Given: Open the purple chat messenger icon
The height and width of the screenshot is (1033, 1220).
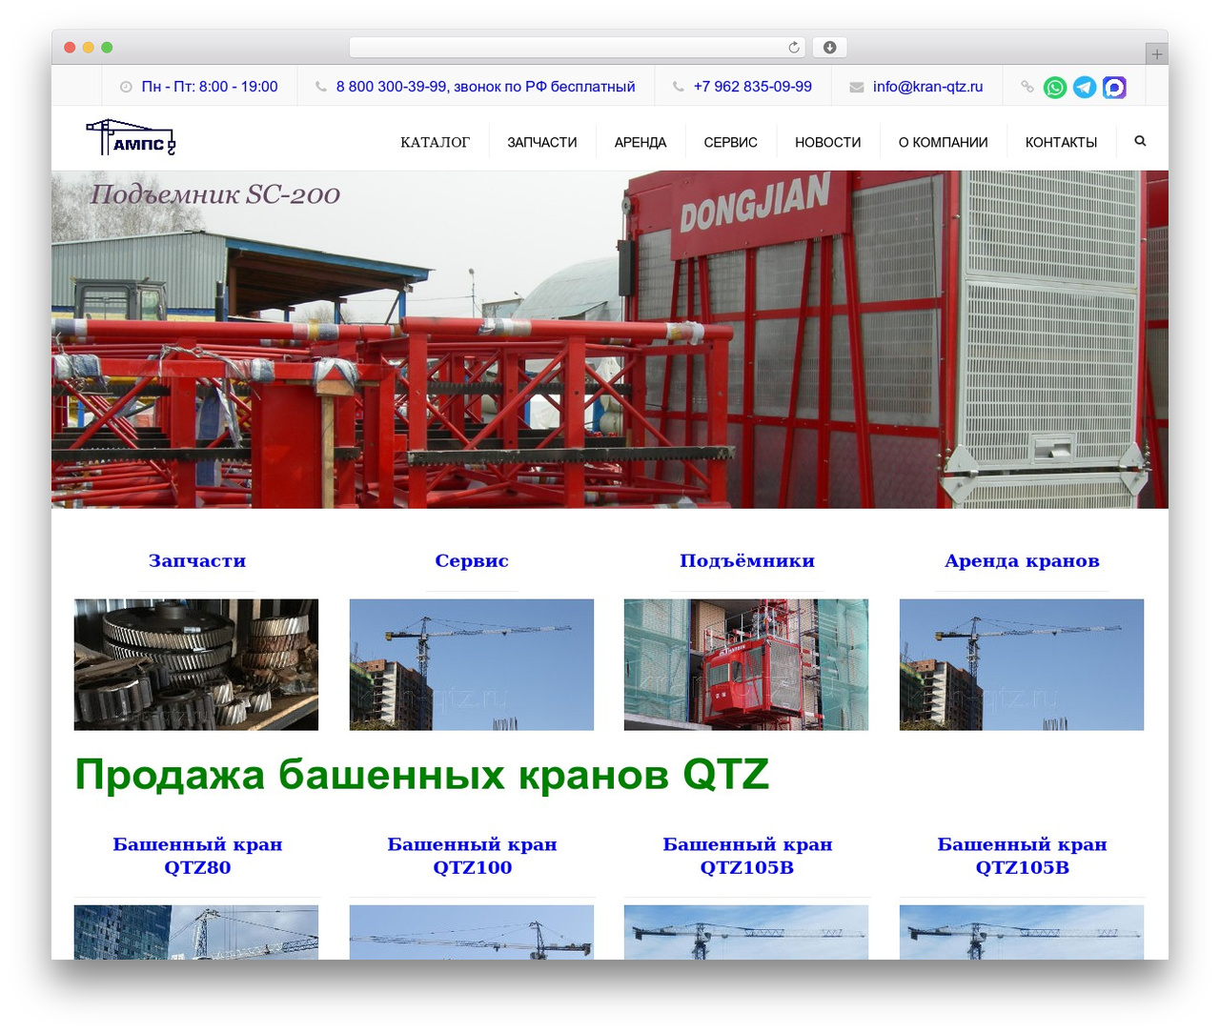Looking at the screenshot, I should point(1114,87).
